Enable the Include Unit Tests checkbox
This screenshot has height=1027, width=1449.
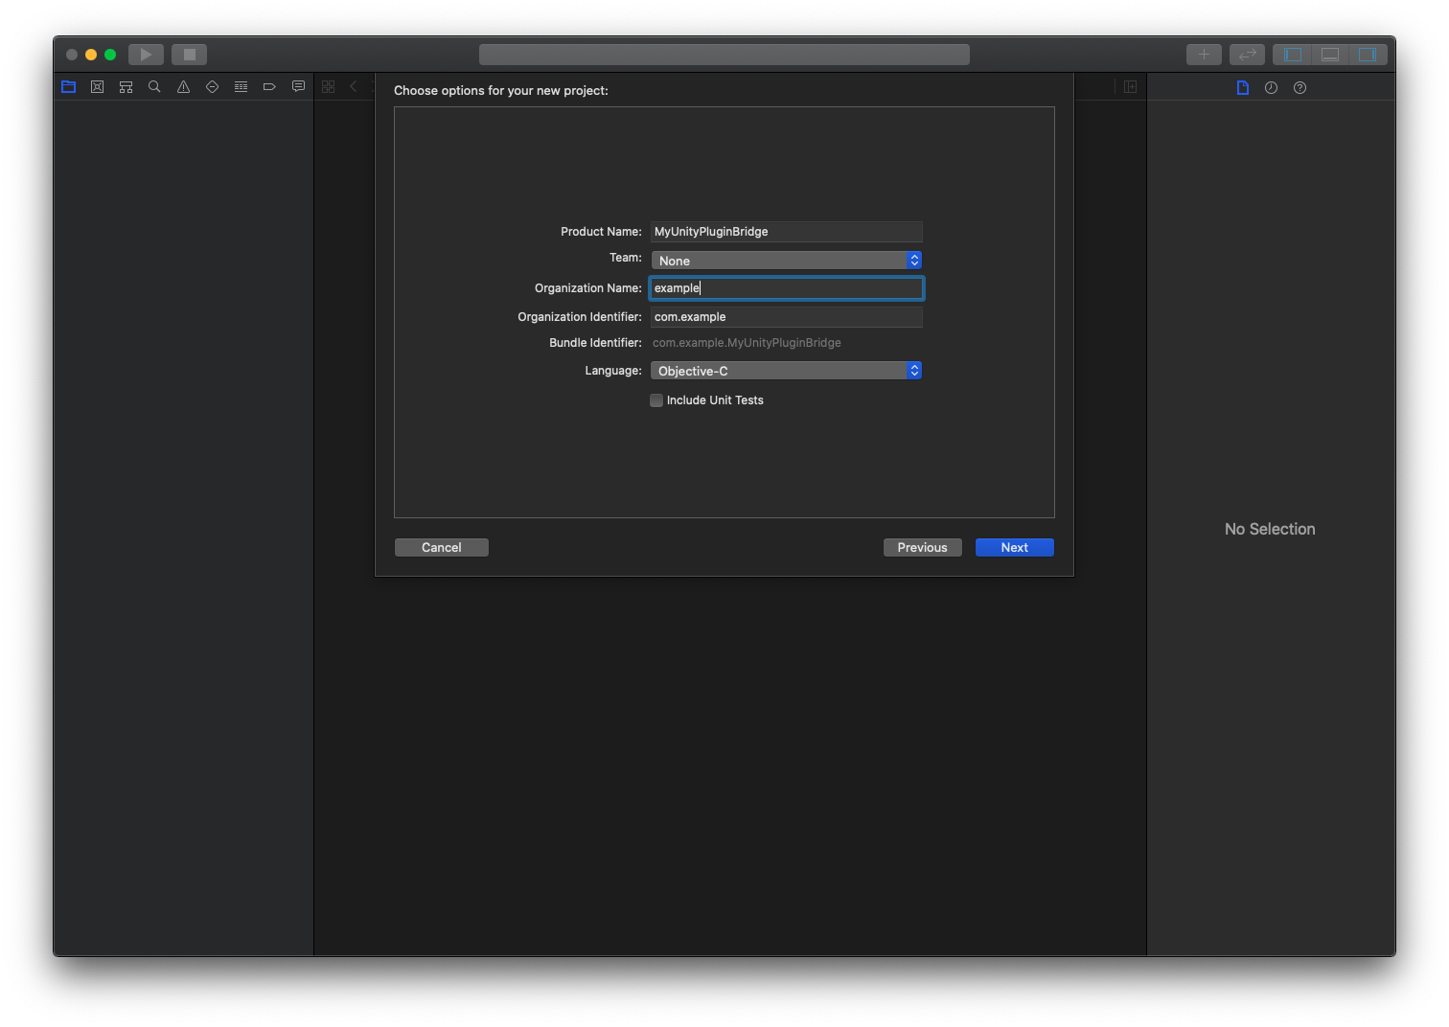pos(656,400)
